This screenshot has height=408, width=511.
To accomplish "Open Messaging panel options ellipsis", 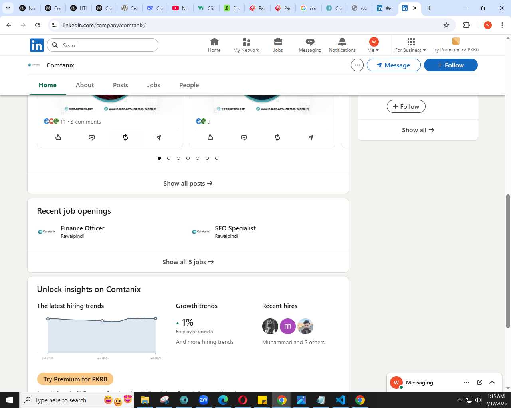I will 467,382.
